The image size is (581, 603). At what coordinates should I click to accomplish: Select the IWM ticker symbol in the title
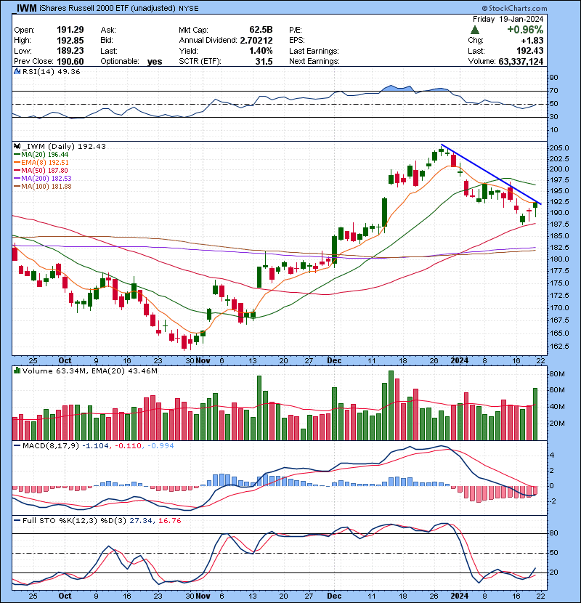27,8
